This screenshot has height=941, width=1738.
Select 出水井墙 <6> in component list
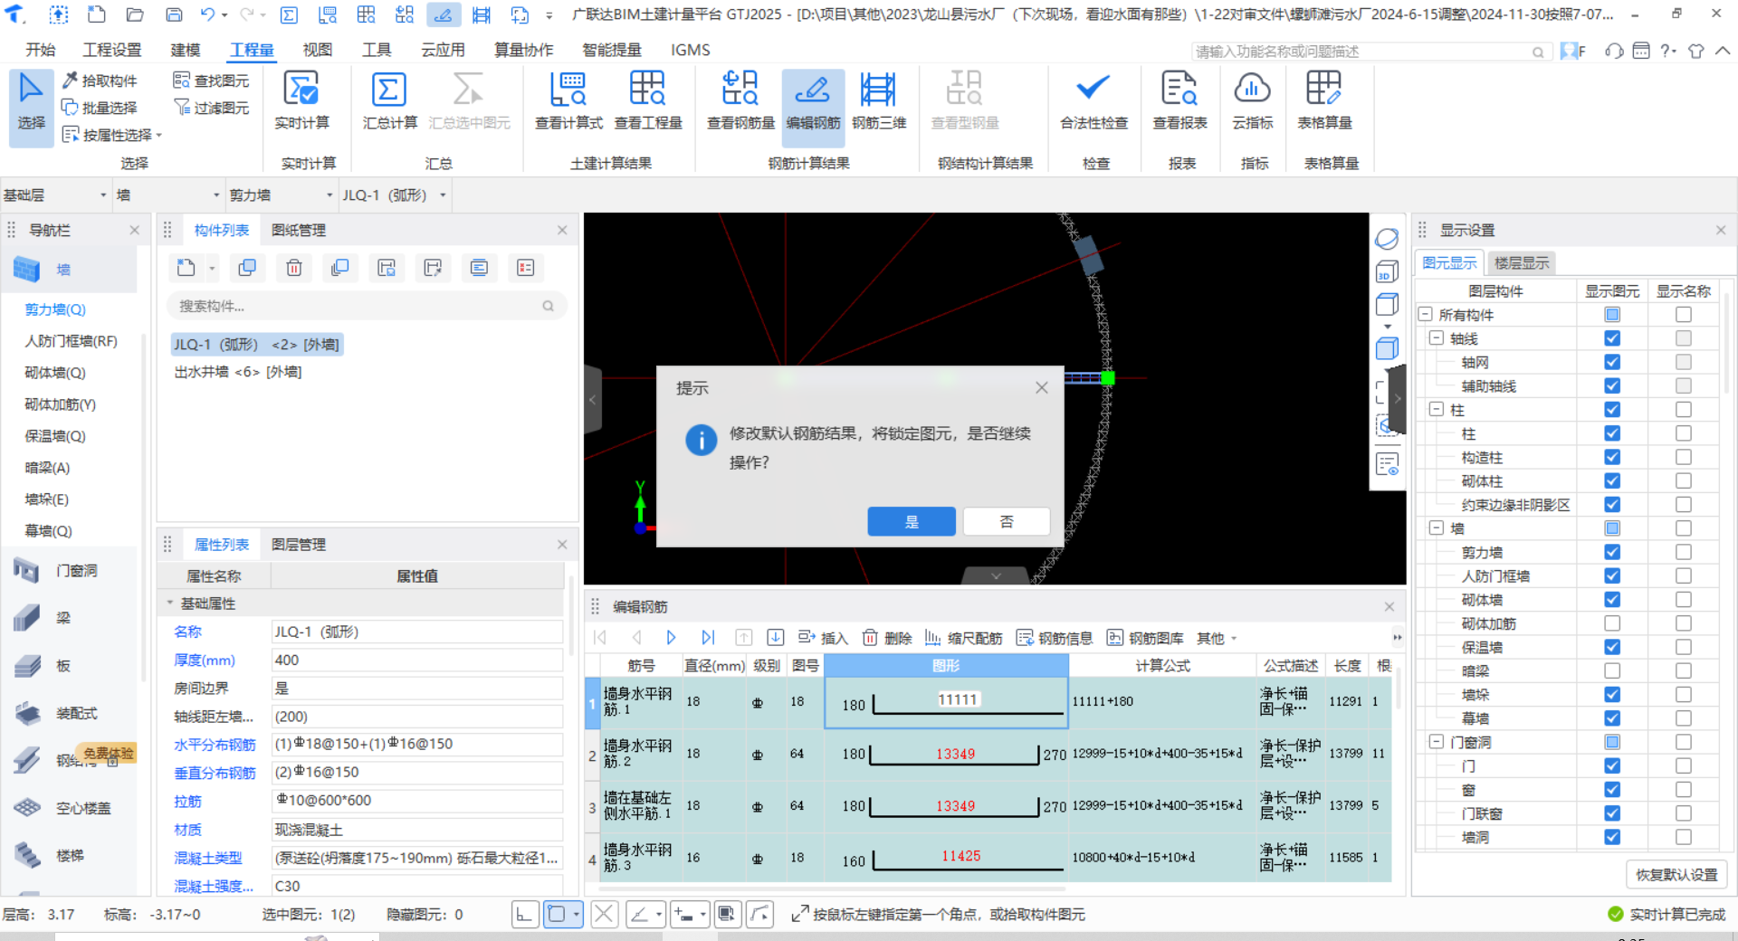[238, 372]
